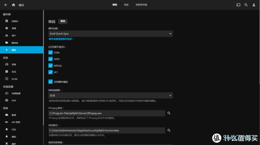The height and width of the screenshot is (145, 260).
Task: Switch to the 恢复 resume tab
Action: (126, 5)
